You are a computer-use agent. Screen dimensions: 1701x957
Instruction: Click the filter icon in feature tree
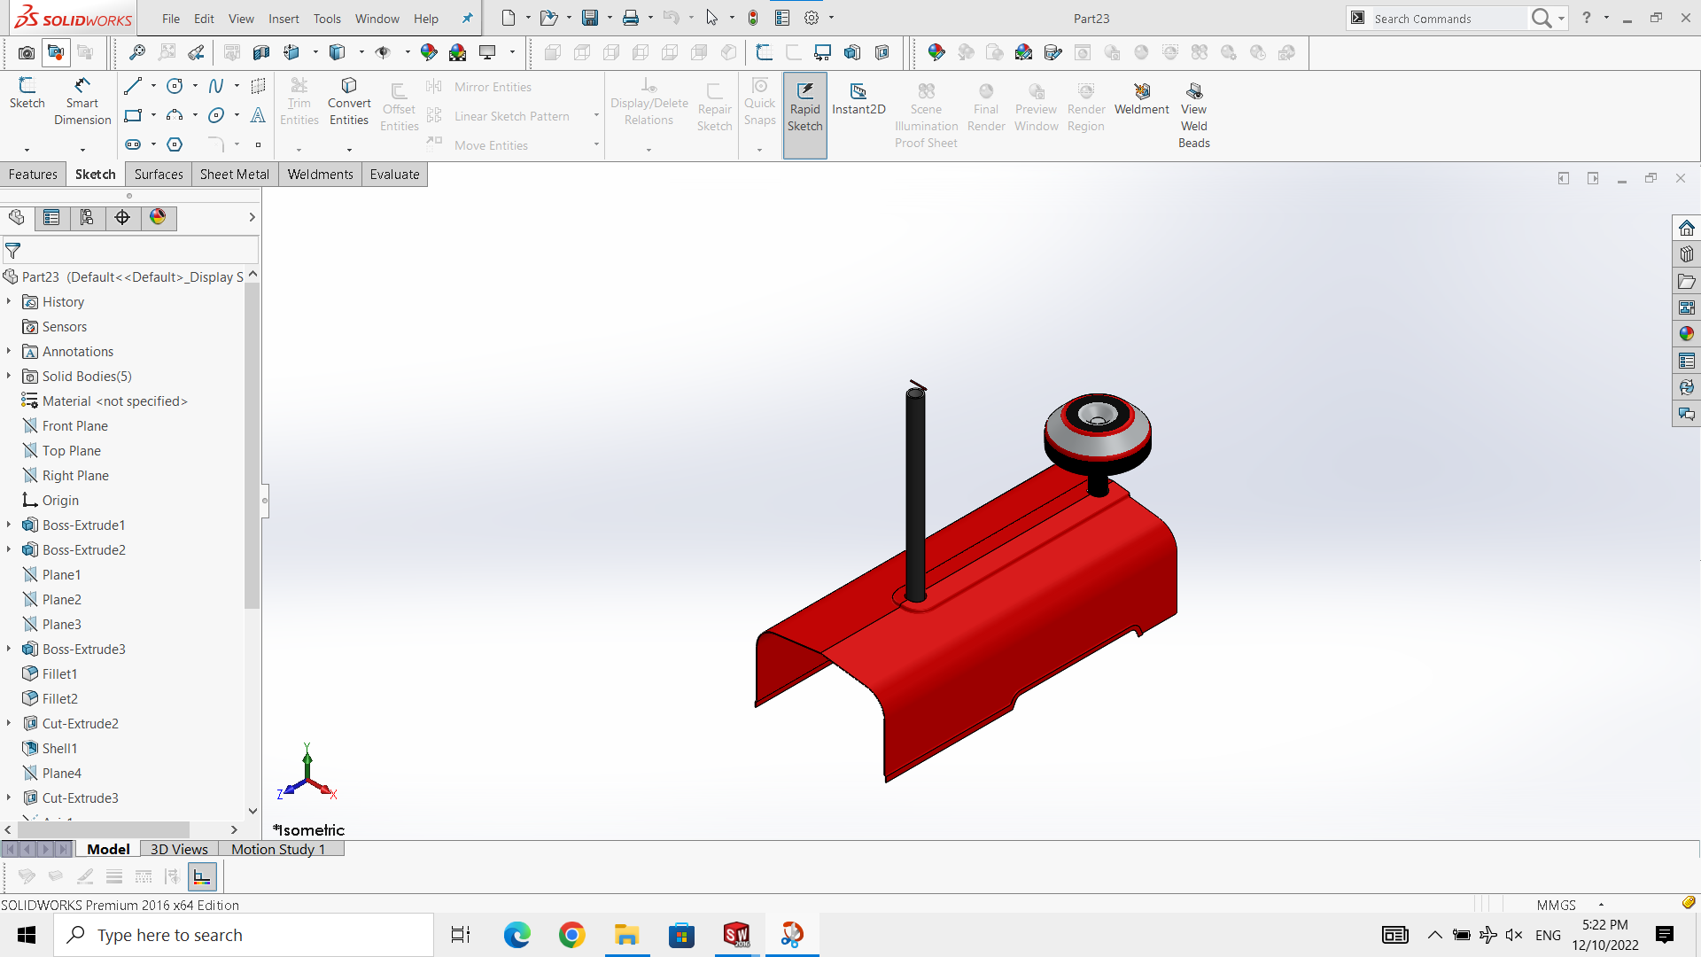tap(13, 251)
